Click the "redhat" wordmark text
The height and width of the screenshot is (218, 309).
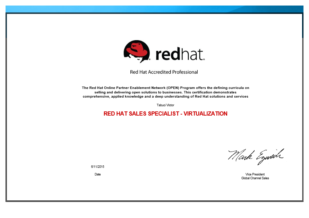pos(180,54)
